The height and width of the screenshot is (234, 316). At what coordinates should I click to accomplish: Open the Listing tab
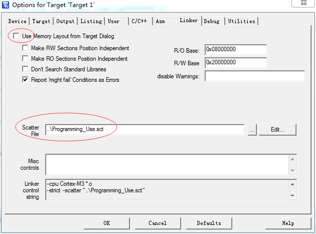point(91,21)
